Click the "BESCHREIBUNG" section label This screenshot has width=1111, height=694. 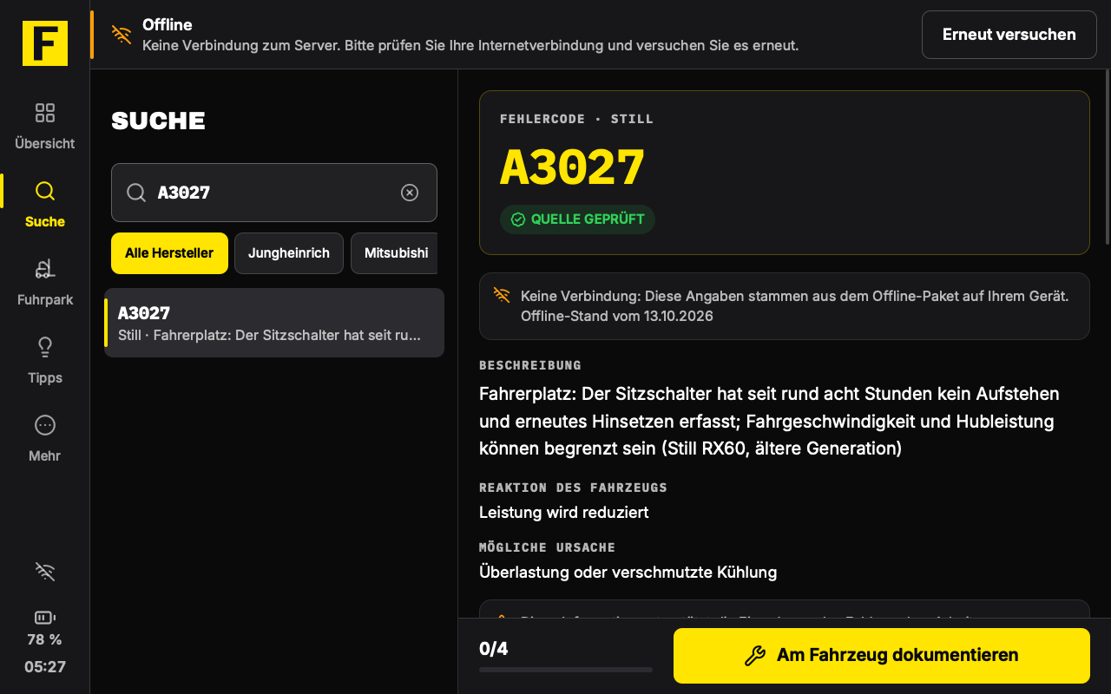530,365
